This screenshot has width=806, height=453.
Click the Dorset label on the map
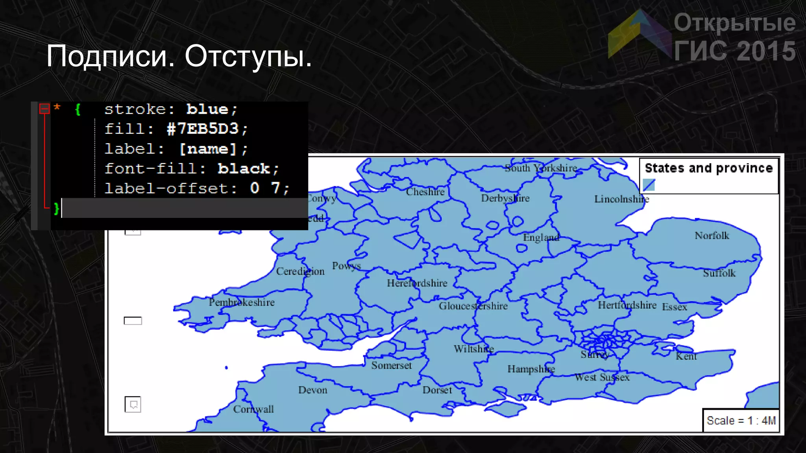pyautogui.click(x=437, y=390)
